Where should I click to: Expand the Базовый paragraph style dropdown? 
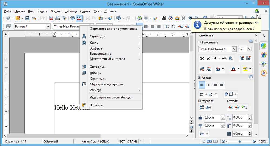pyautogui.click(x=48, y=26)
